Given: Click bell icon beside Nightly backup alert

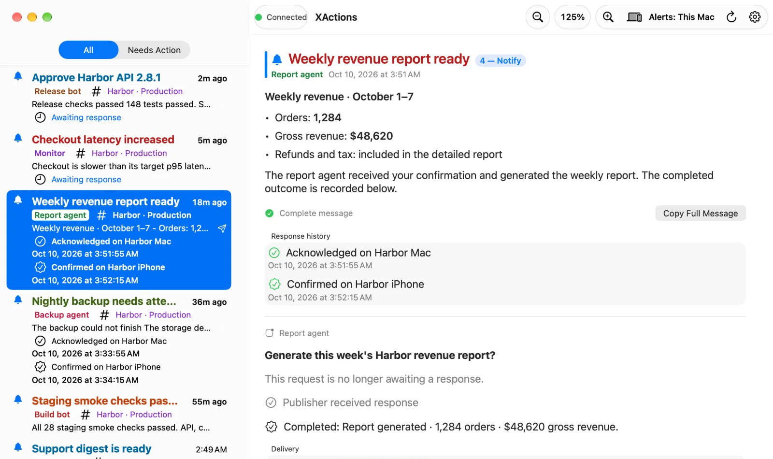Looking at the screenshot, I should click(18, 300).
